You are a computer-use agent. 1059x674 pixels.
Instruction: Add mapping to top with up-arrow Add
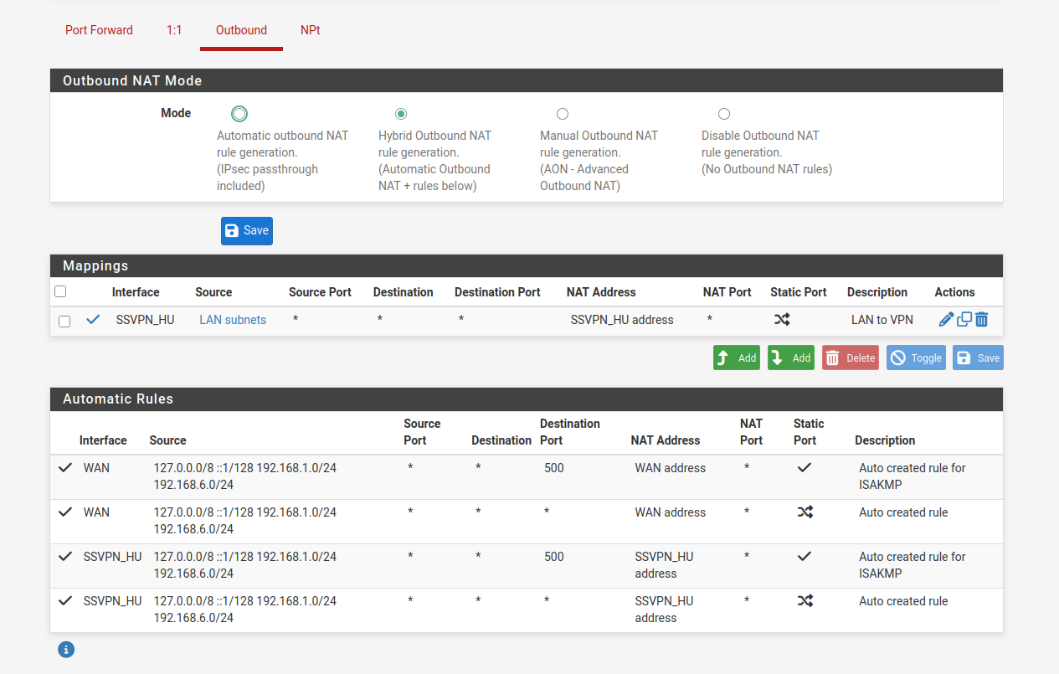tap(737, 358)
